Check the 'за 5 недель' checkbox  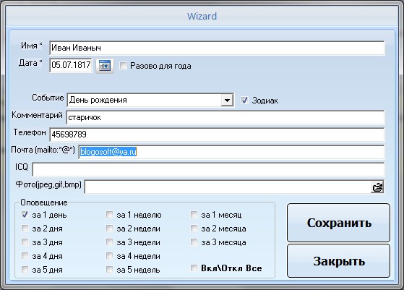point(110,269)
